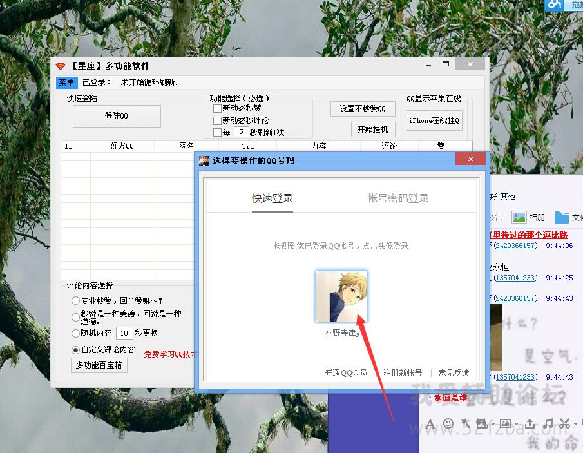Click the 1357041233 link at 9:44:43 bottom

(x=515, y=377)
